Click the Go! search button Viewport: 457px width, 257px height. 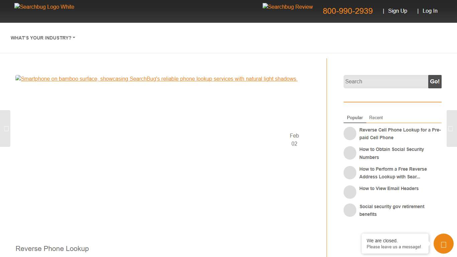[x=435, y=81]
